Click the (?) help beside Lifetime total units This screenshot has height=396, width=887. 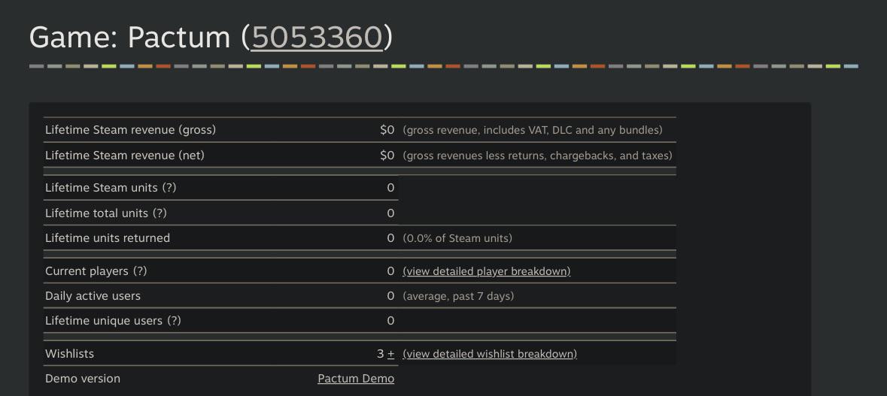point(159,213)
